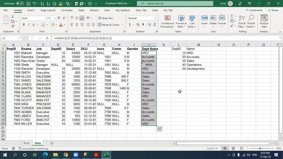283x159 pixels.
Task: Click in the Search box
Action: point(175,4)
